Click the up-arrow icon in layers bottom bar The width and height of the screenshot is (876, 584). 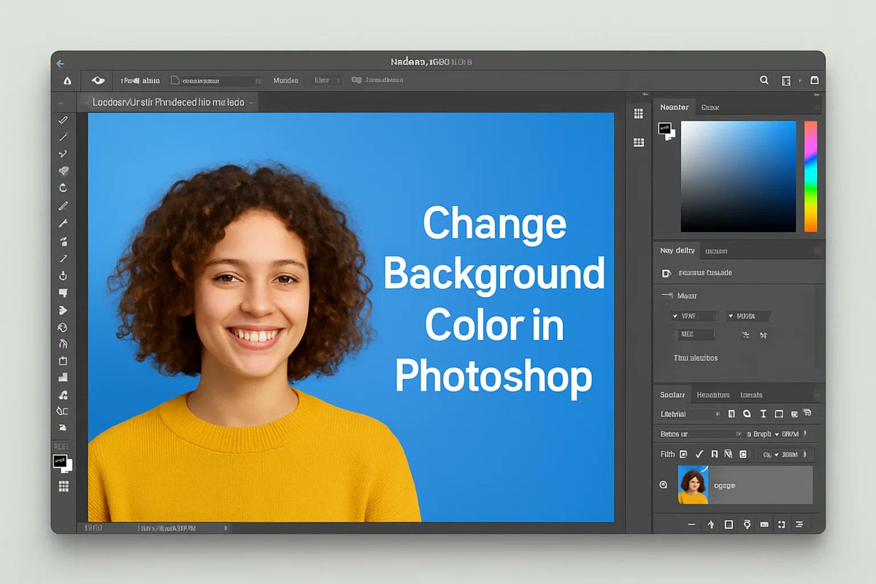pos(711,524)
